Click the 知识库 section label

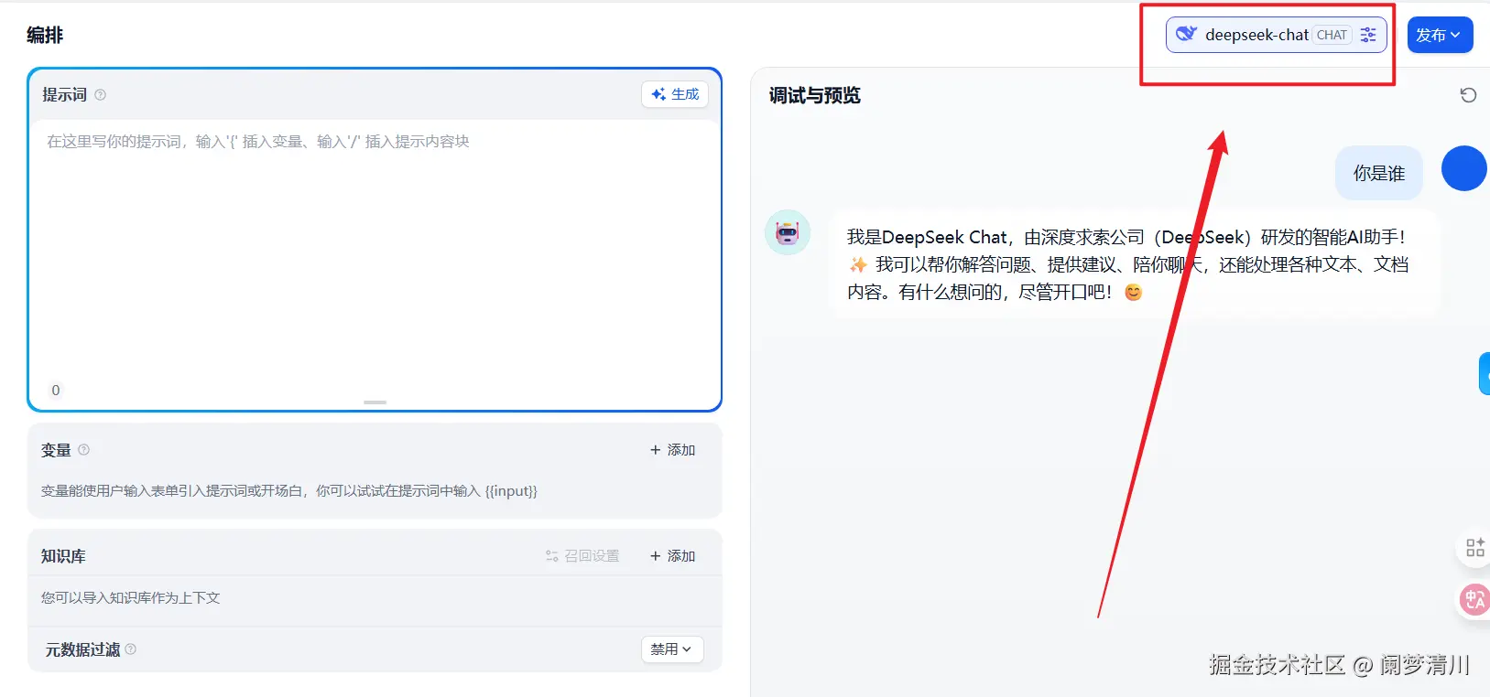click(x=63, y=556)
